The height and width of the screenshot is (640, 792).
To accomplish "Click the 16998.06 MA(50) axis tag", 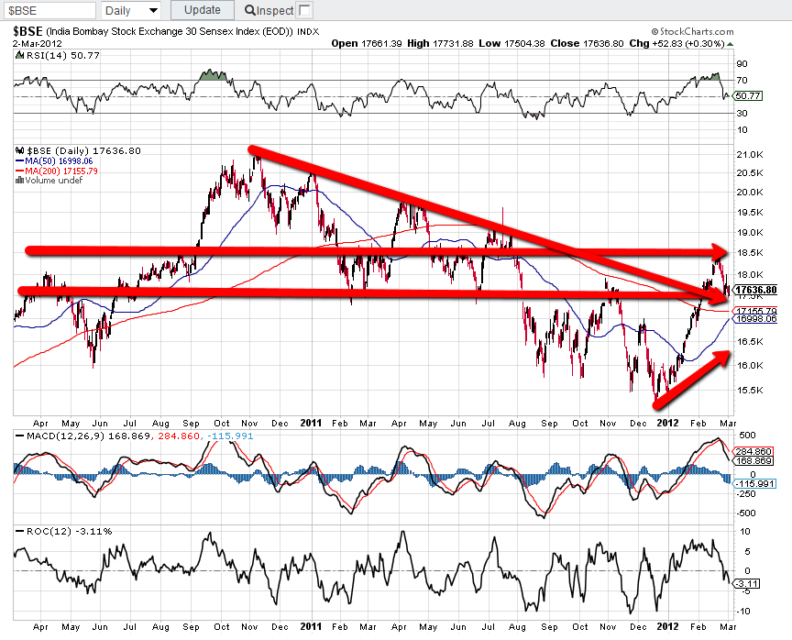I will click(756, 319).
